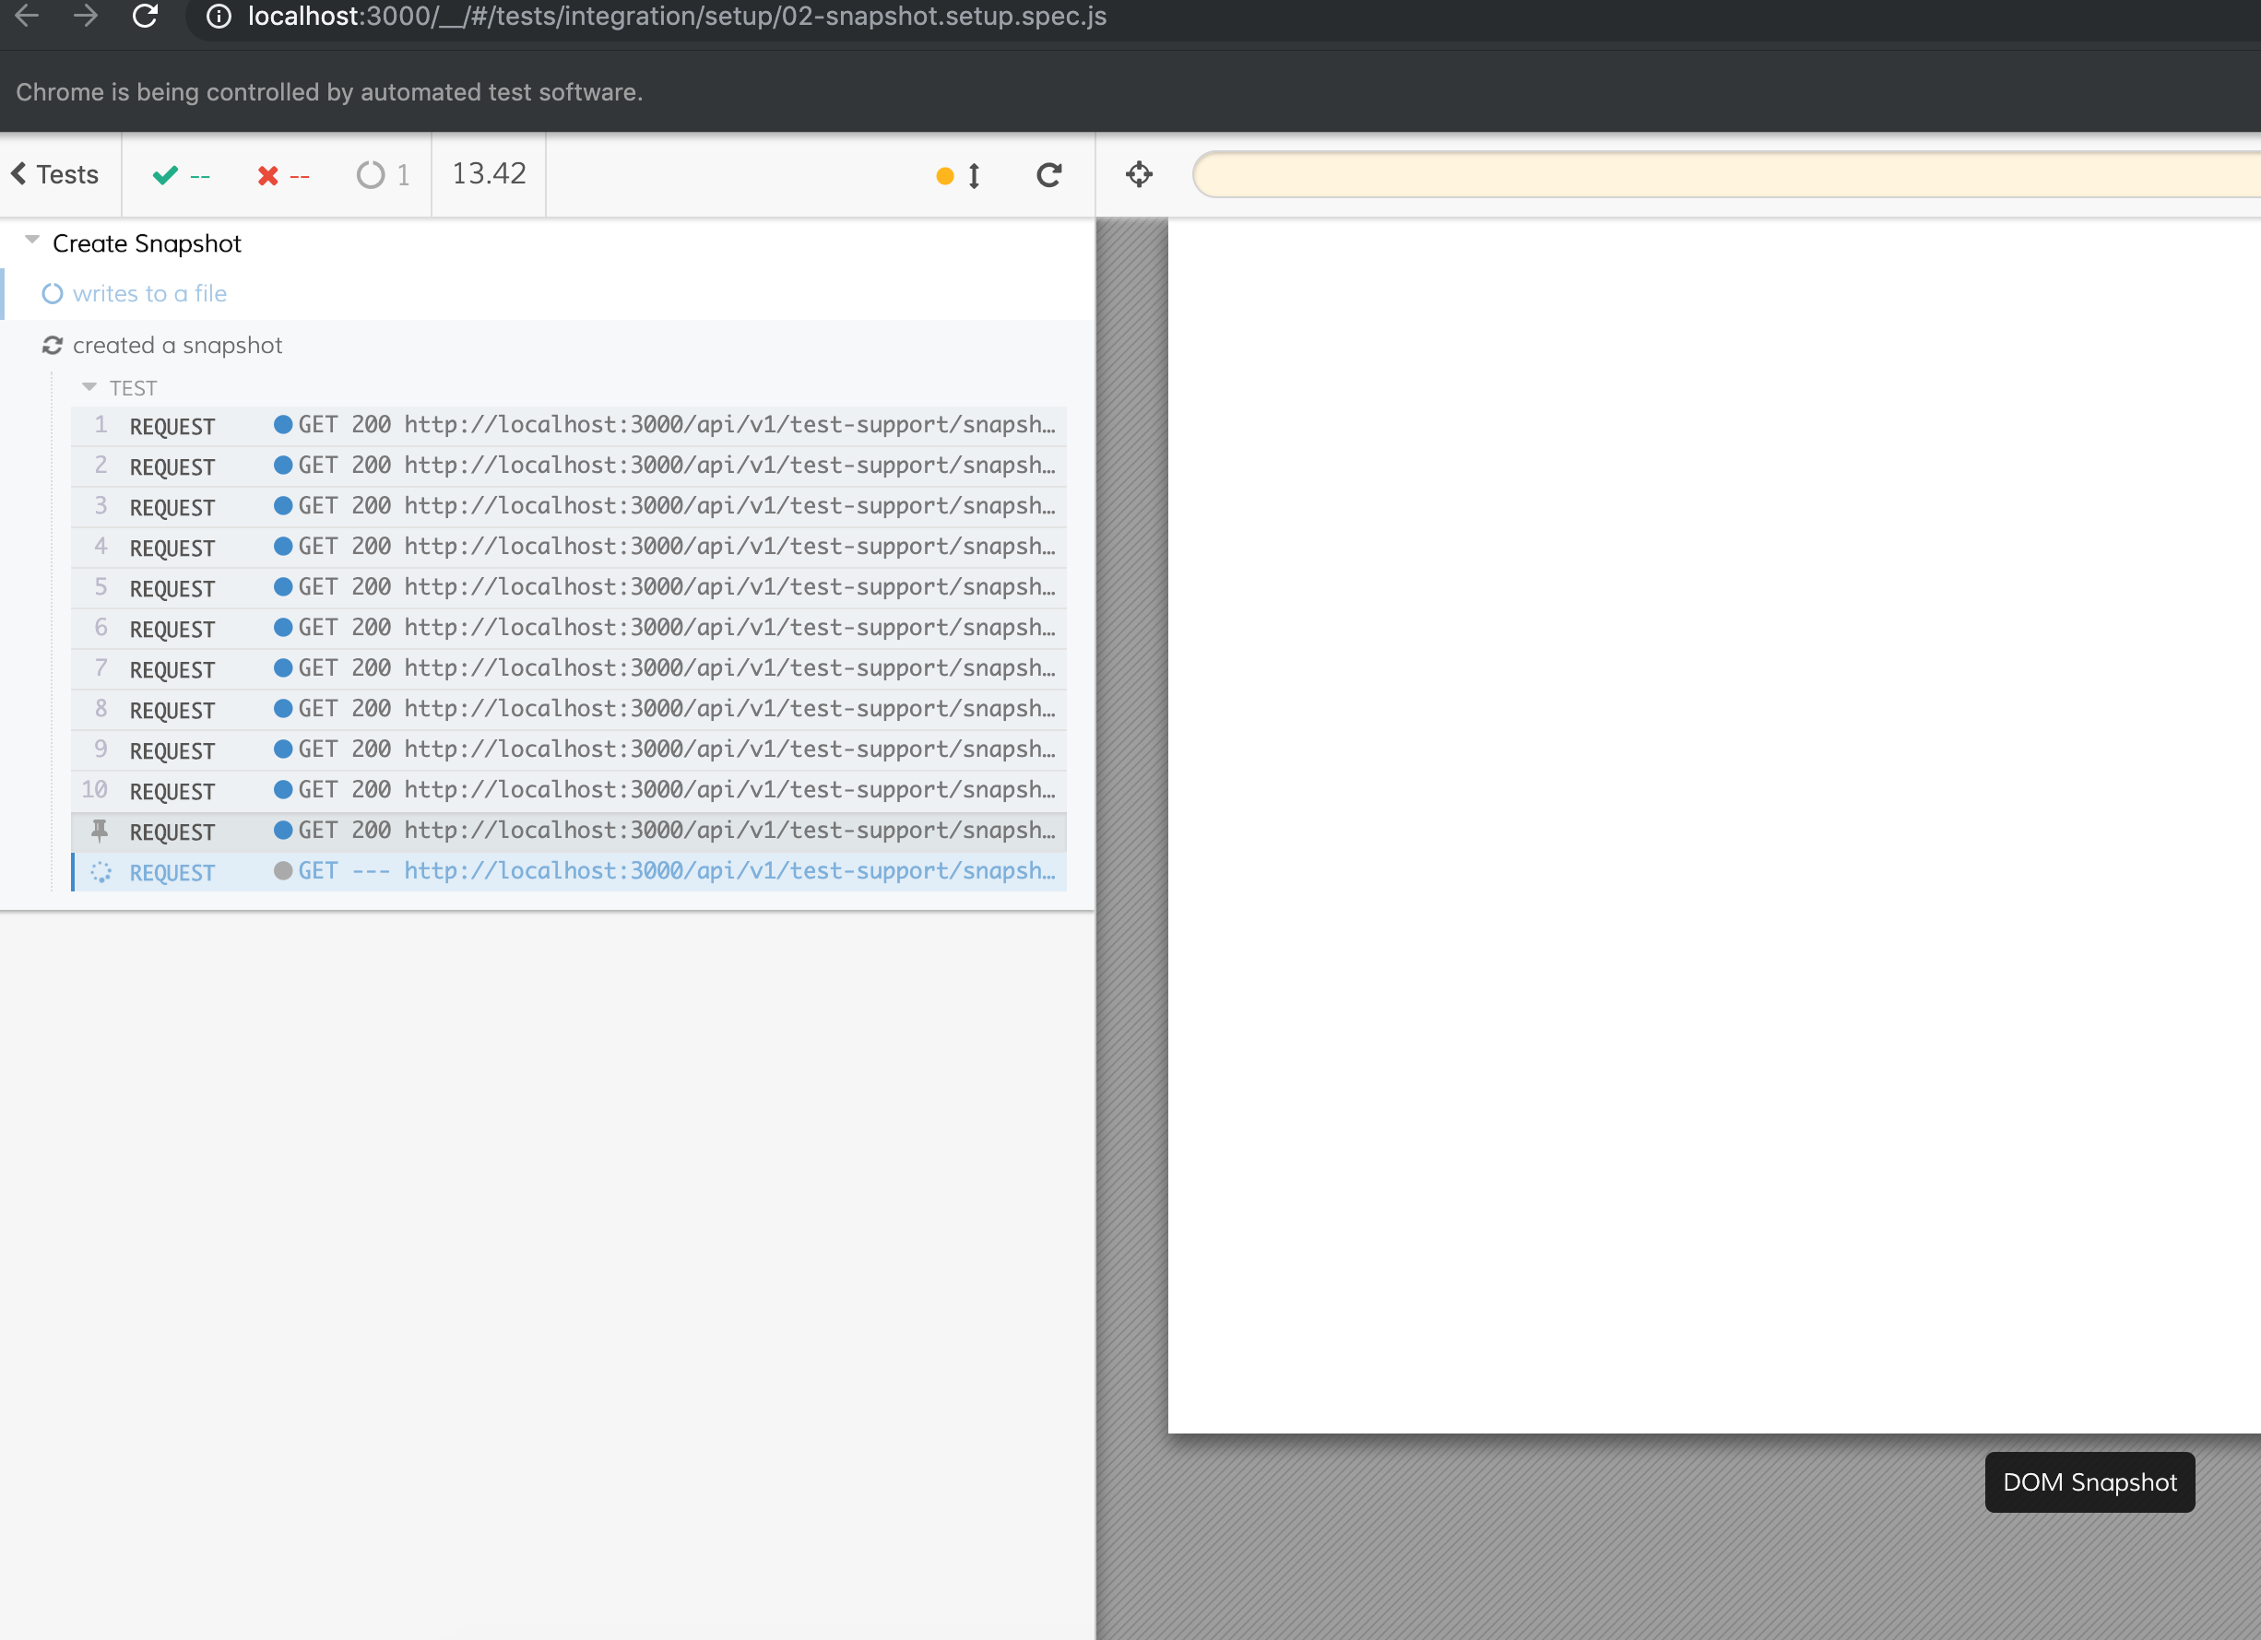Select REQUEST command number 4
The width and height of the screenshot is (2261, 1640).
(x=569, y=547)
